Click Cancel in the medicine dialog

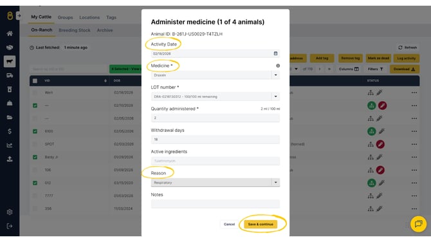[229, 224]
